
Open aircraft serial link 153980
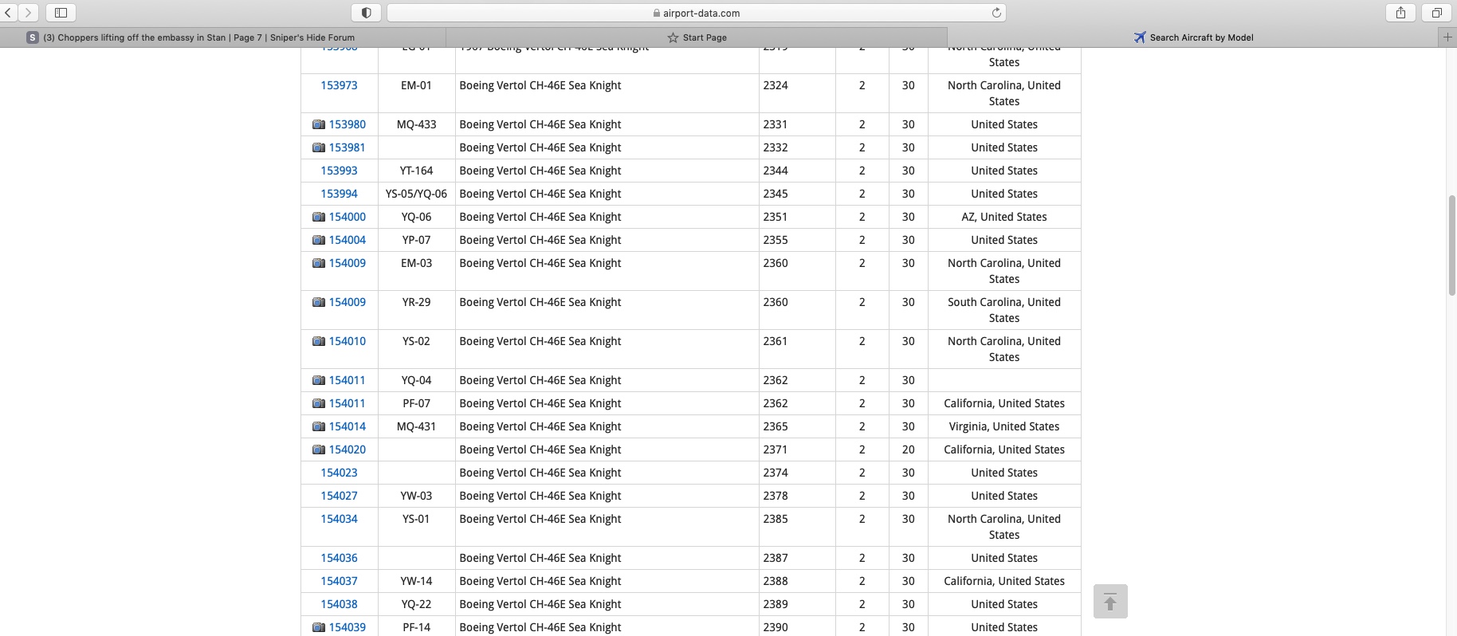click(x=348, y=124)
